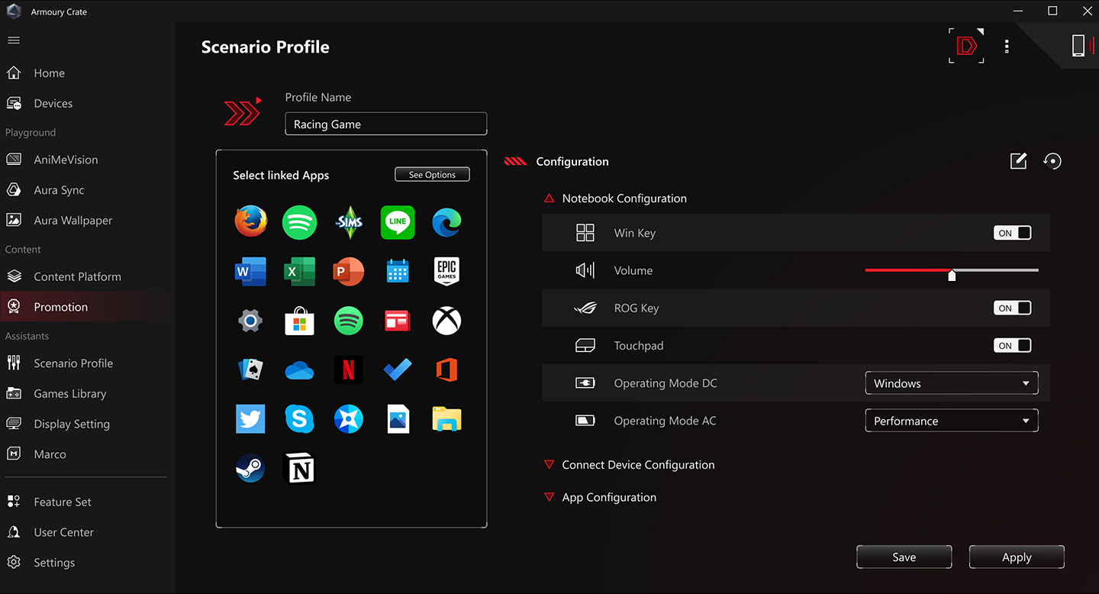The image size is (1099, 594).
Task: Turn off the Touchpad toggle
Action: (x=1012, y=346)
